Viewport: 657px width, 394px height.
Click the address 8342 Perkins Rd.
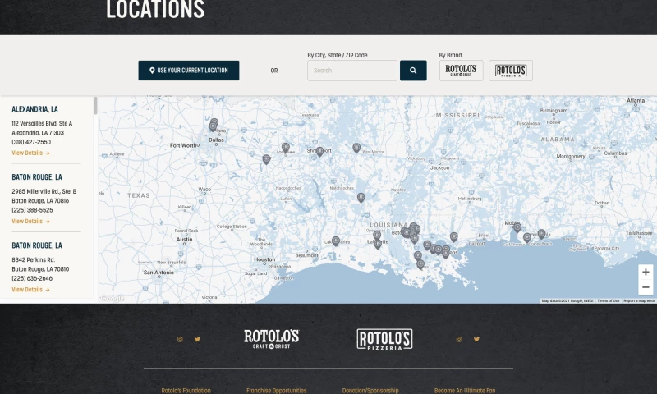(34, 260)
